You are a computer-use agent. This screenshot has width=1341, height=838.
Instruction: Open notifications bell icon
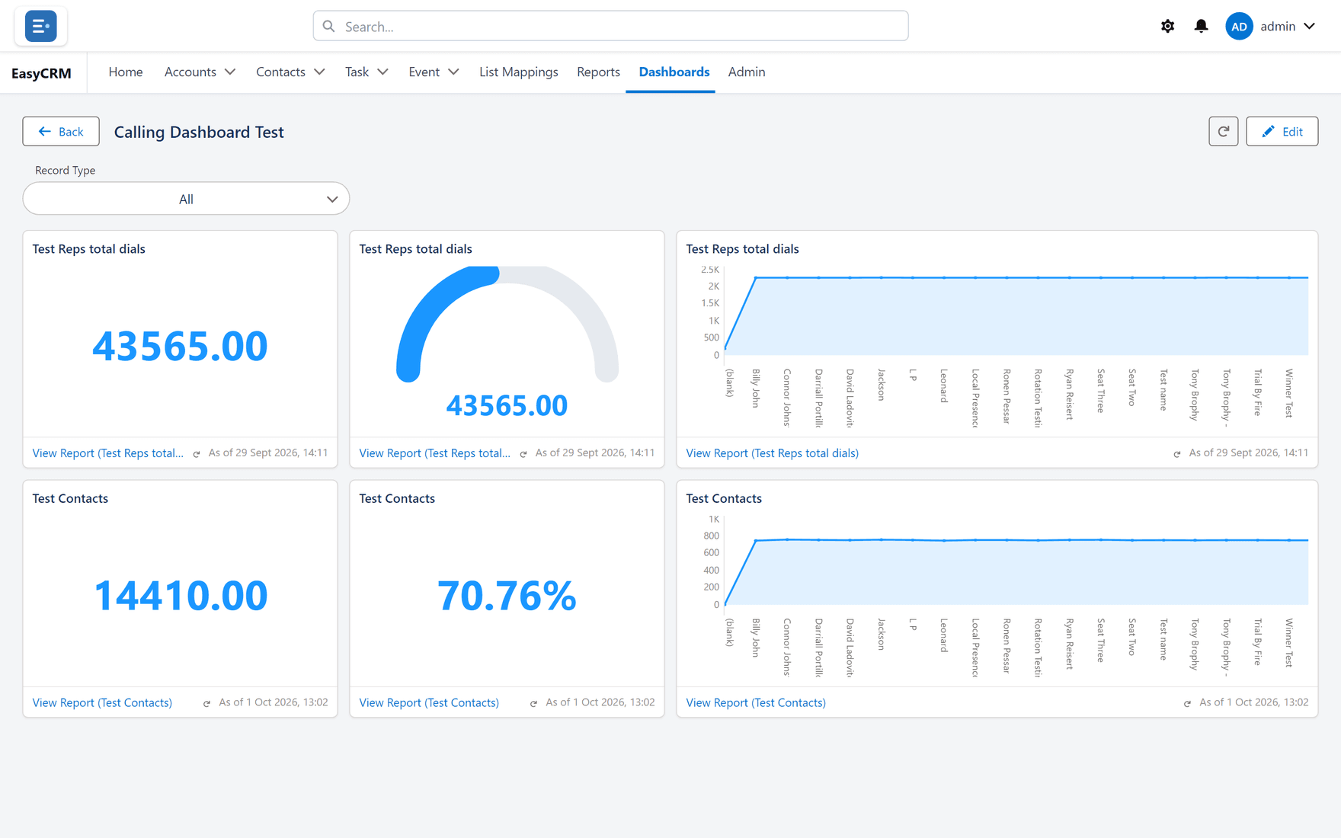tap(1201, 26)
